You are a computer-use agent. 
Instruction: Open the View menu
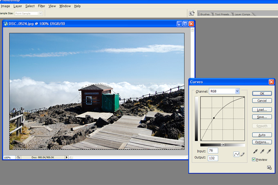[x=52, y=6]
